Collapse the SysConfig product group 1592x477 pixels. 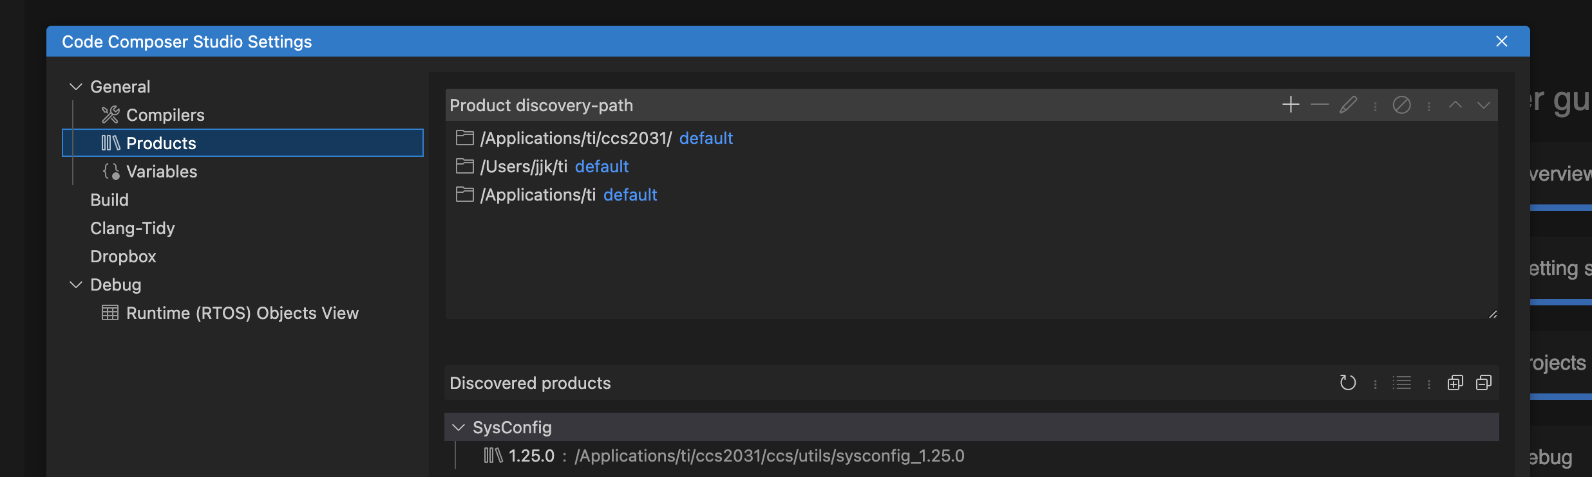459,428
